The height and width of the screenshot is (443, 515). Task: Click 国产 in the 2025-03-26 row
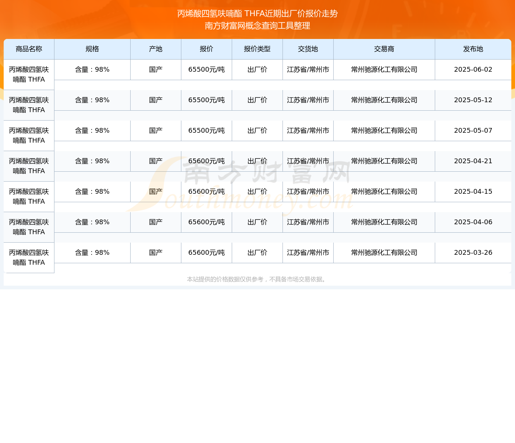pos(156,253)
